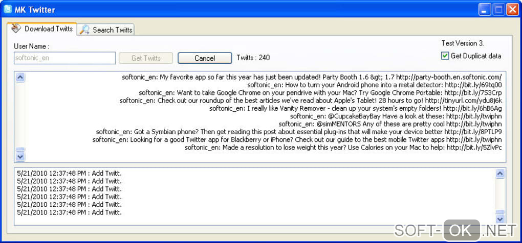Click the disabled Get Twitts button
The height and width of the screenshot is (243, 522).
(x=146, y=58)
